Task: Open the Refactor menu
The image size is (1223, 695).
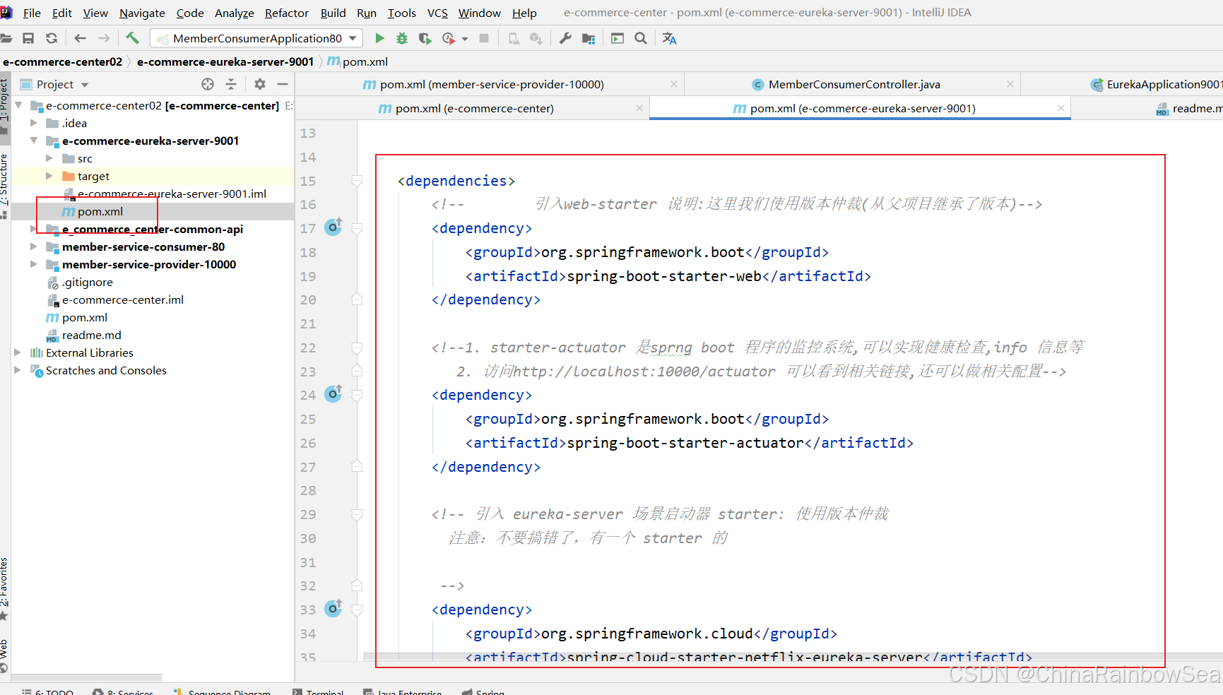Action: click(287, 13)
